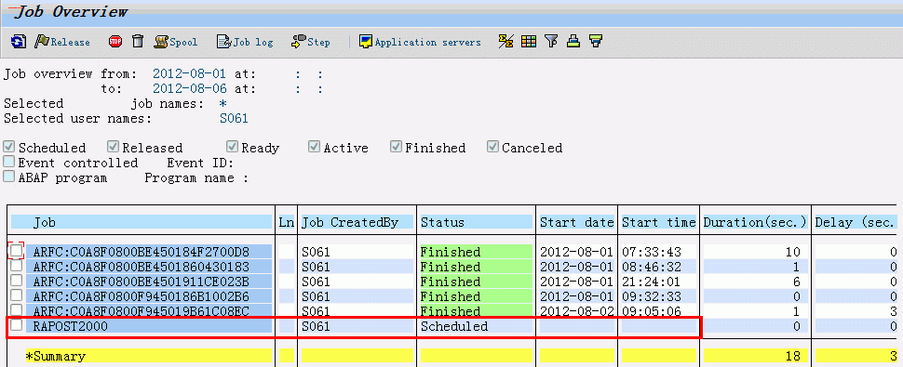Click the colored grid layout icon
This screenshot has height=367, width=903.
(529, 42)
